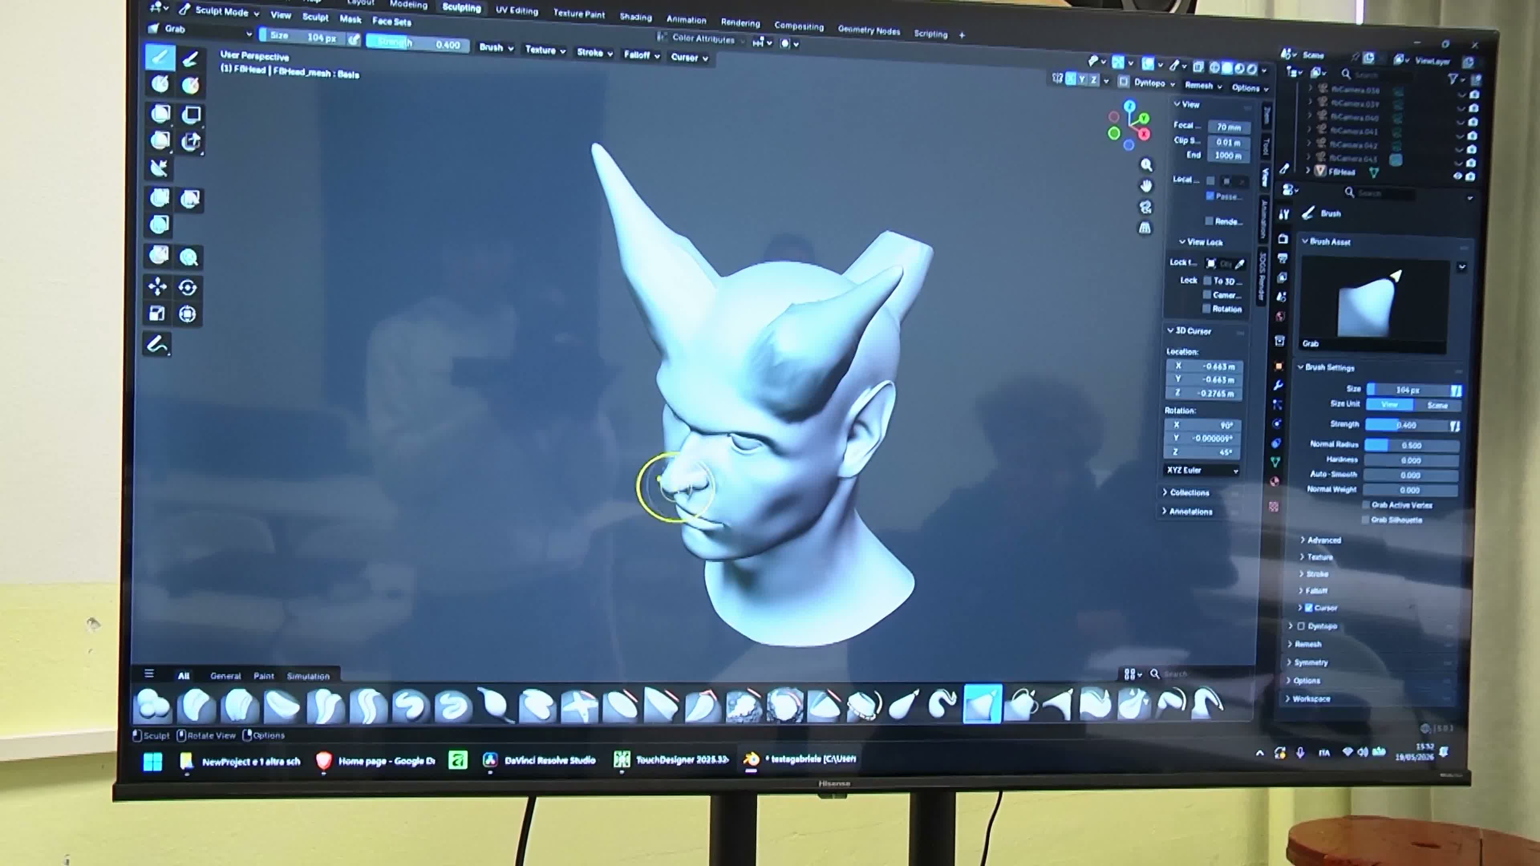Expand the Symmetry panel
The width and height of the screenshot is (1540, 866).
1309,662
